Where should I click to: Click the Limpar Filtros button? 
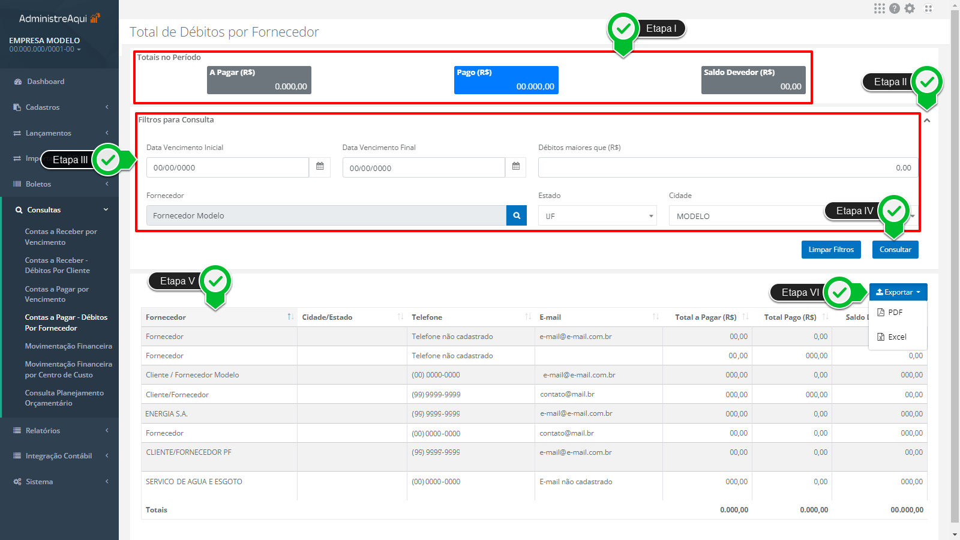pos(831,250)
